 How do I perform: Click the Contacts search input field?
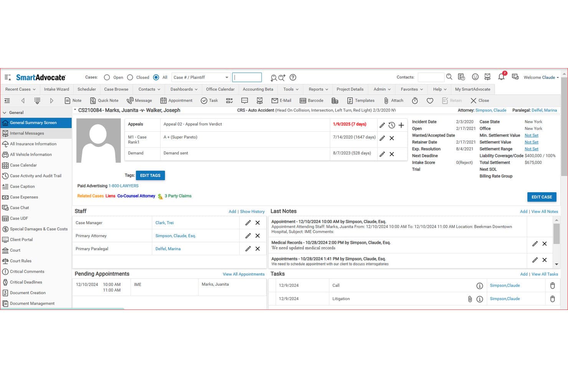click(431, 77)
